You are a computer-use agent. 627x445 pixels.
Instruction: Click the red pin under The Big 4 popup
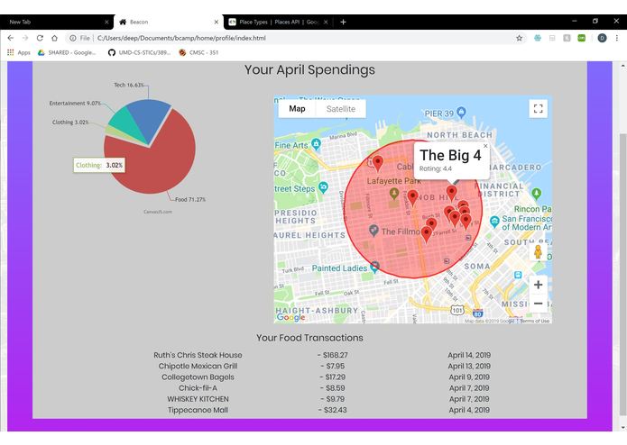click(x=451, y=193)
